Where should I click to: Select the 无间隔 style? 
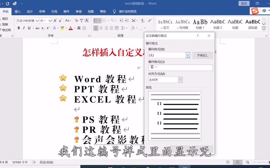183,24
